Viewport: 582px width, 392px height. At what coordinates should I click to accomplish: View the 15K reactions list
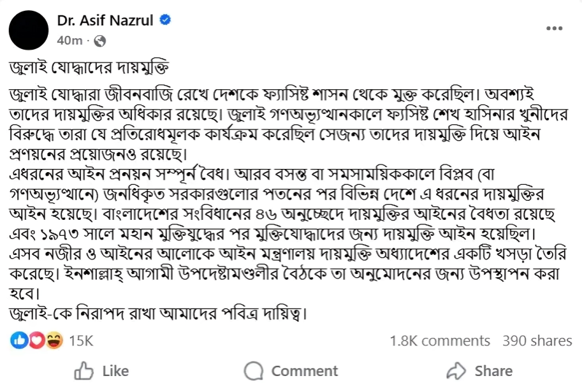(81, 341)
